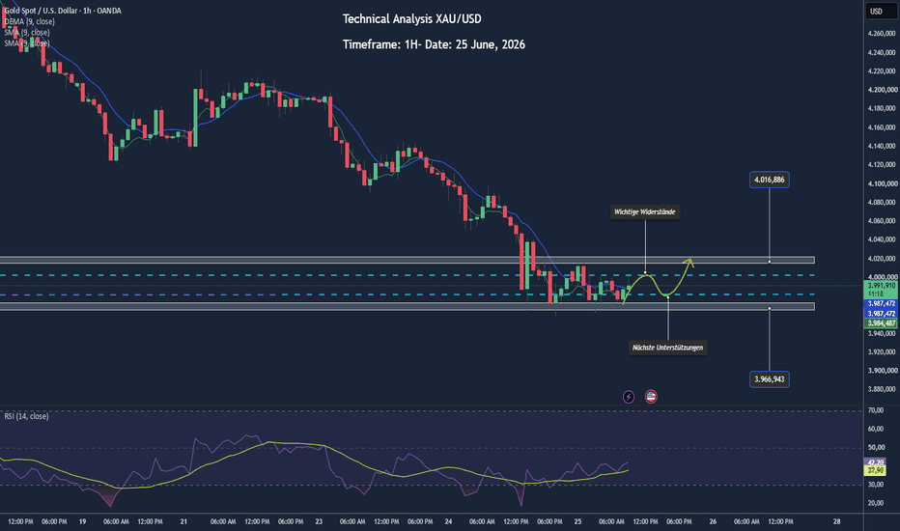The width and height of the screenshot is (900, 531).
Task: Select the upper dashed cyan horizontal line
Action: click(407, 275)
